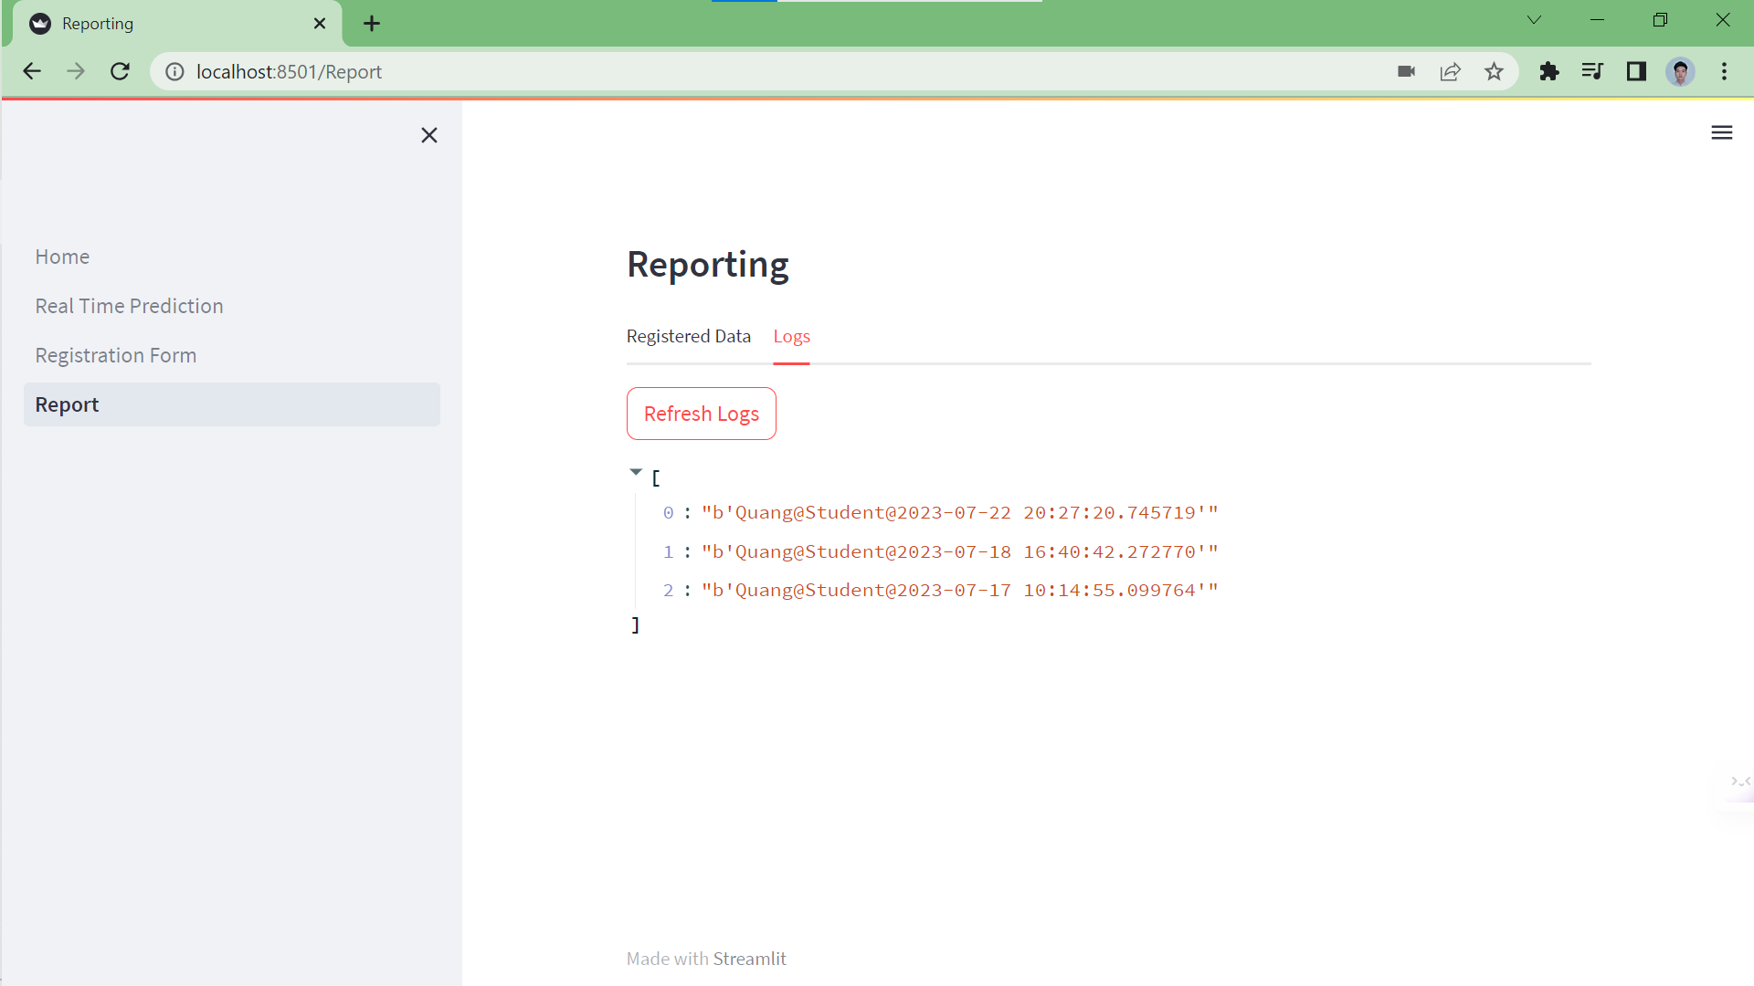The height and width of the screenshot is (986, 1754).
Task: Navigate to Home page in sidebar
Action: (x=231, y=257)
